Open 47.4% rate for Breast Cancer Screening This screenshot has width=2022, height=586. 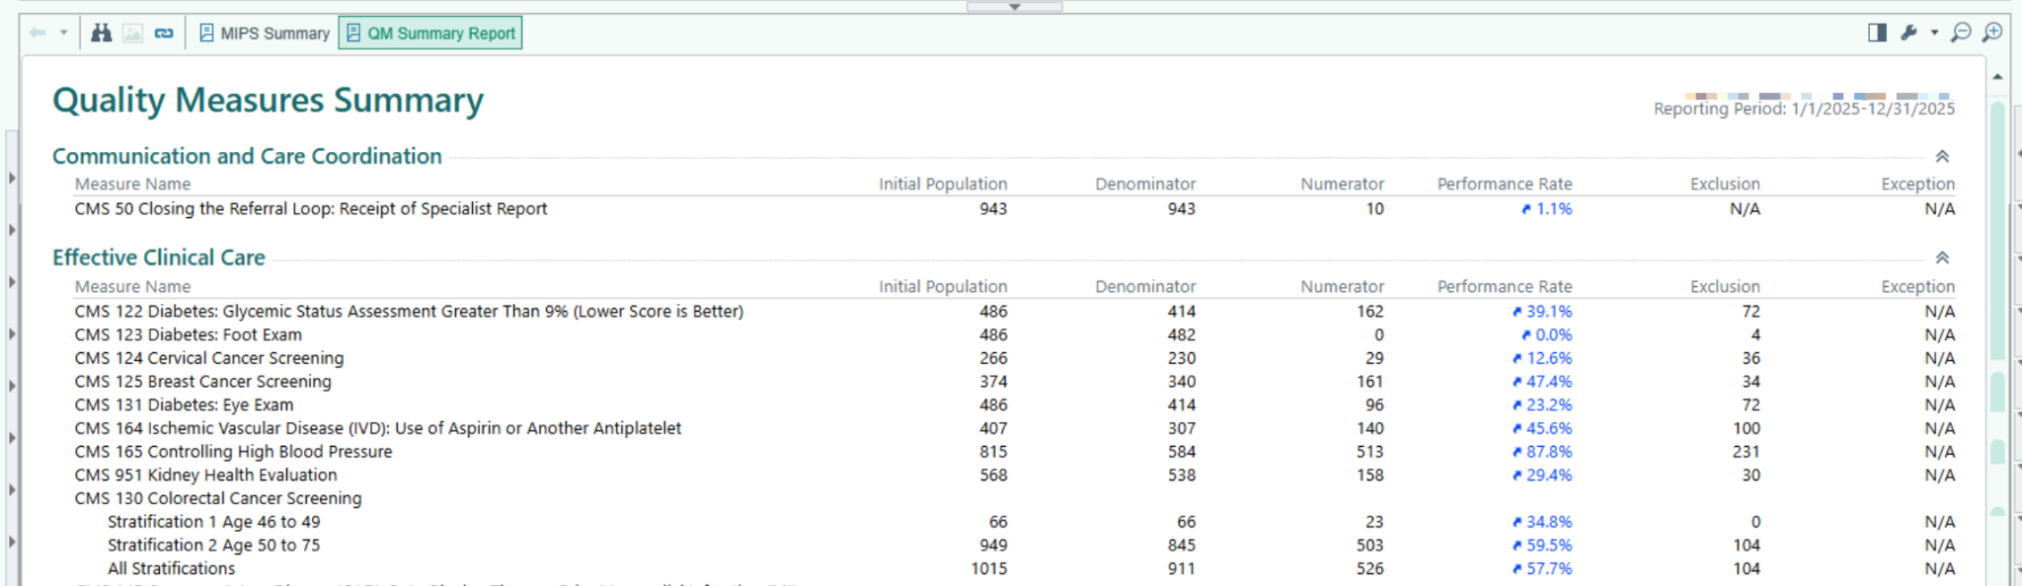point(1542,382)
